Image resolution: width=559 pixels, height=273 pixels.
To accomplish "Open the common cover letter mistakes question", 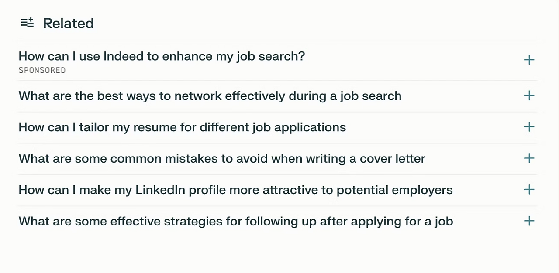I will 221,159.
